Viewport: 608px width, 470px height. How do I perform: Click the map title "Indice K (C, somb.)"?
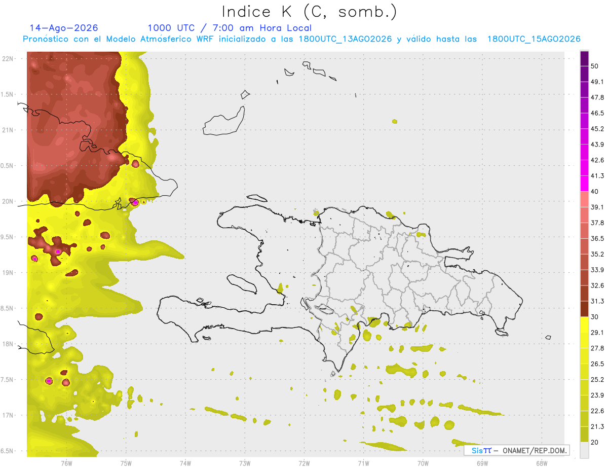[310, 11]
